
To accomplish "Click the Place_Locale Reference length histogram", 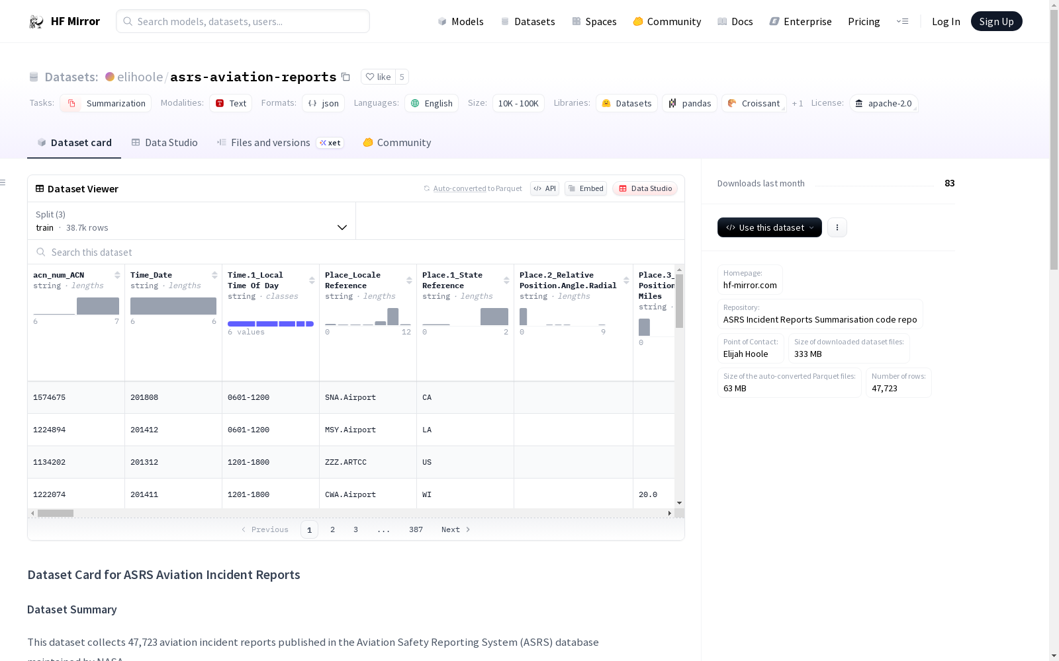I will [368, 317].
